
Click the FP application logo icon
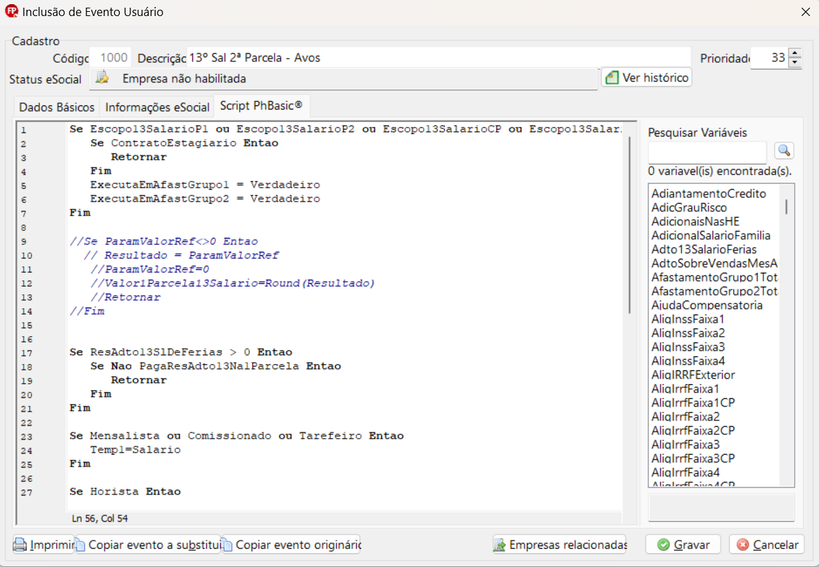(x=11, y=11)
